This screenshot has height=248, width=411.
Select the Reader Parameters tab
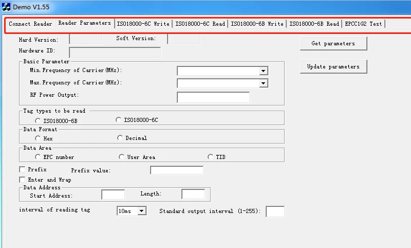[x=85, y=23]
